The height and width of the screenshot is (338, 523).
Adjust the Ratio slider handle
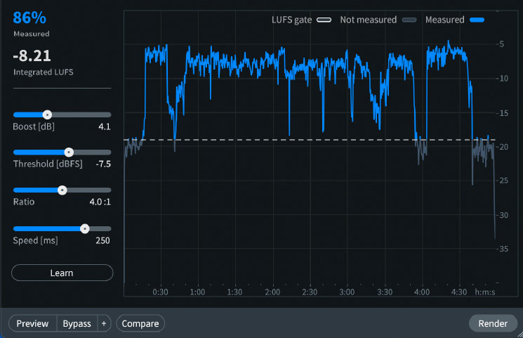[62, 190]
